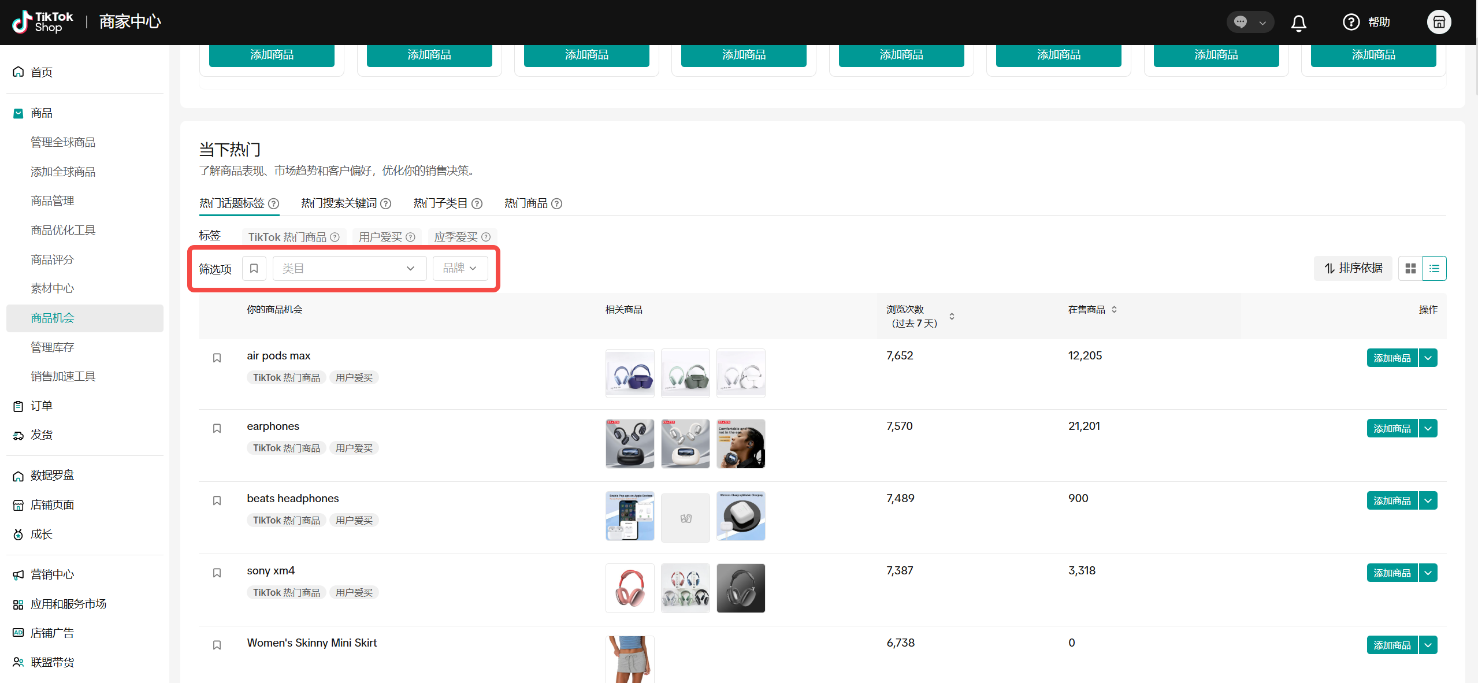Open the chat message icon in header

pyautogui.click(x=1241, y=23)
